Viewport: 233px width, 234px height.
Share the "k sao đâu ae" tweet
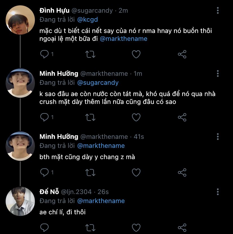tap(182, 117)
